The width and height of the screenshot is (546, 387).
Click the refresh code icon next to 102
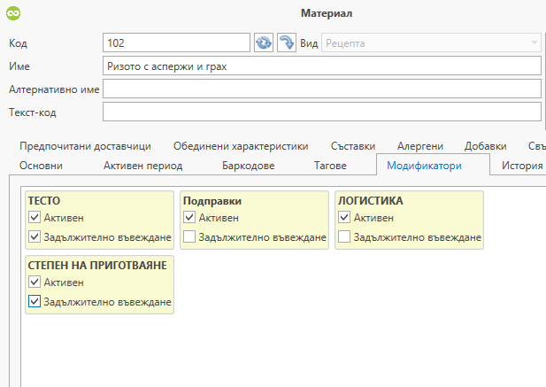[263, 43]
